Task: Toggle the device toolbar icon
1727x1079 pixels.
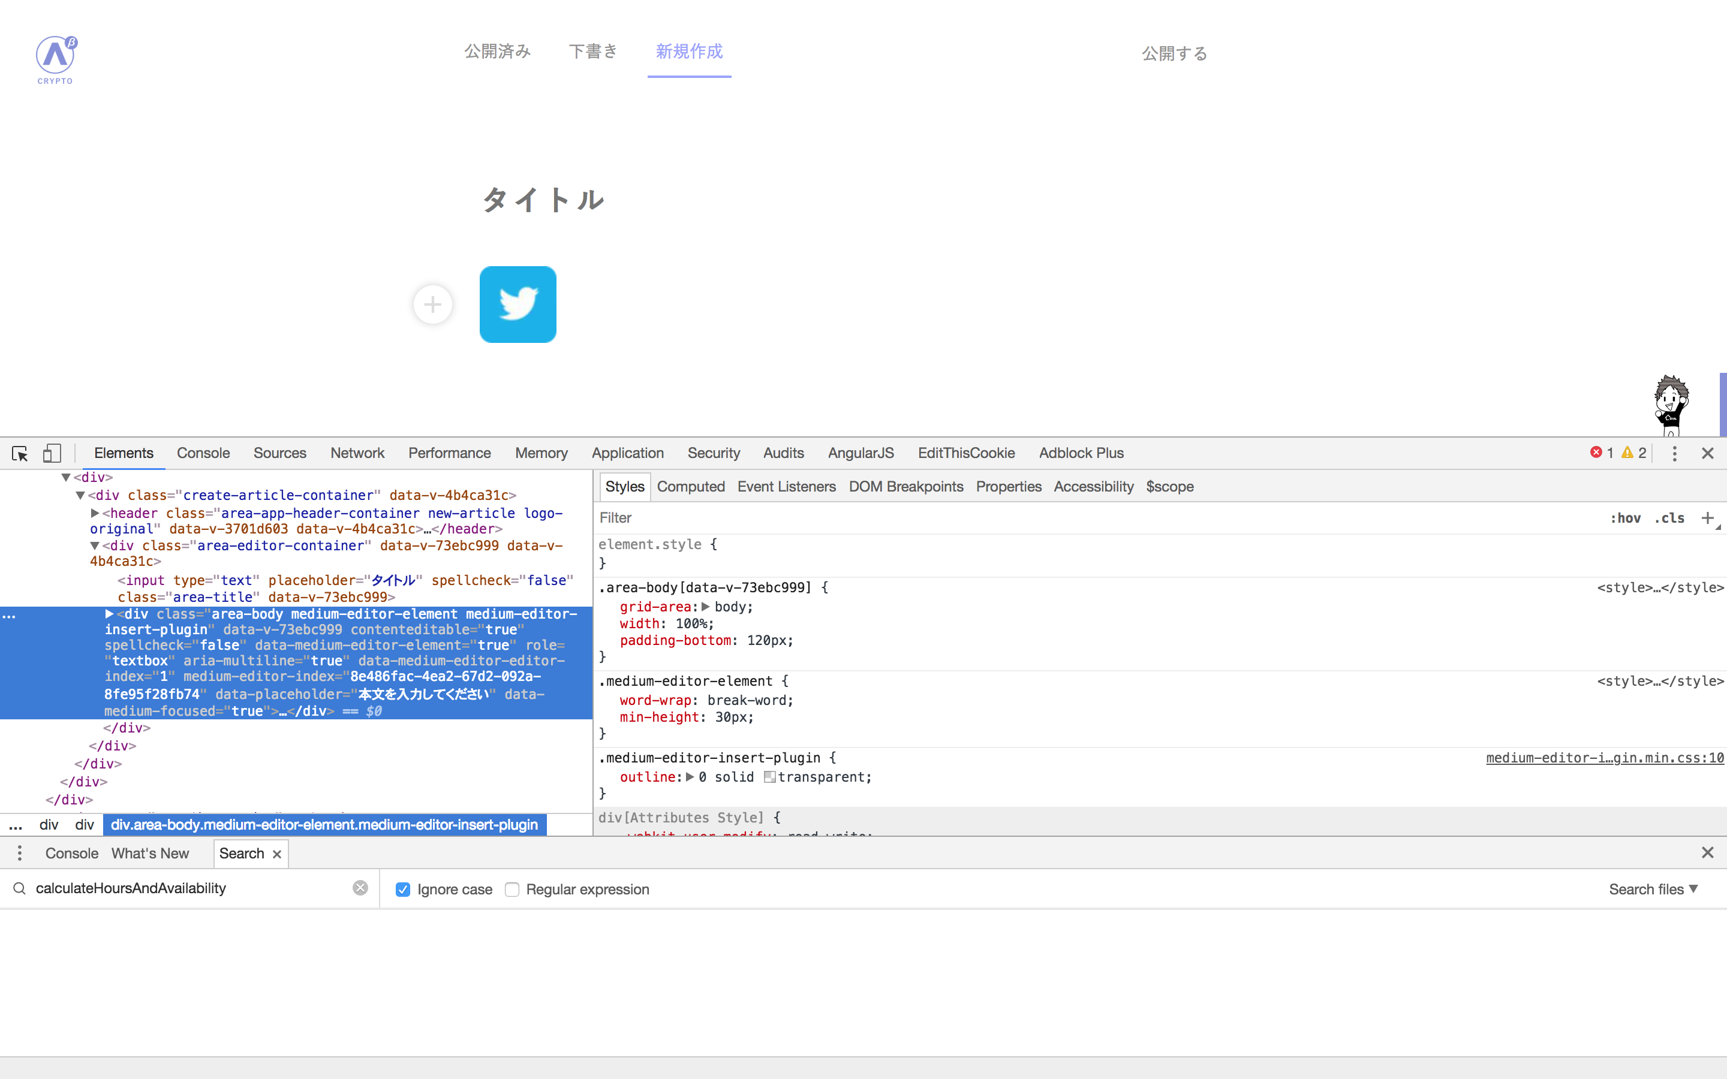Action: point(52,453)
